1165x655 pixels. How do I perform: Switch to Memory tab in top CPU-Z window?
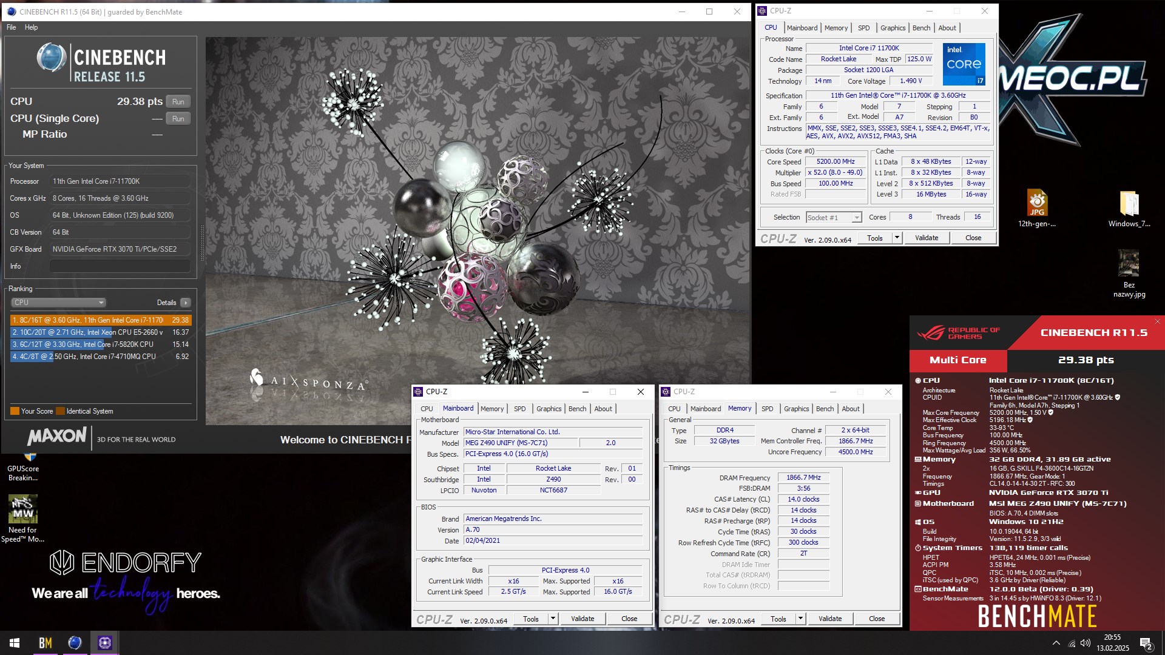[836, 28]
